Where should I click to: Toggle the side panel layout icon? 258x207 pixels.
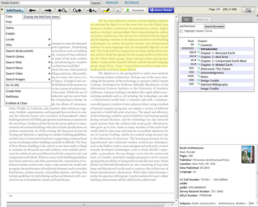point(248,10)
